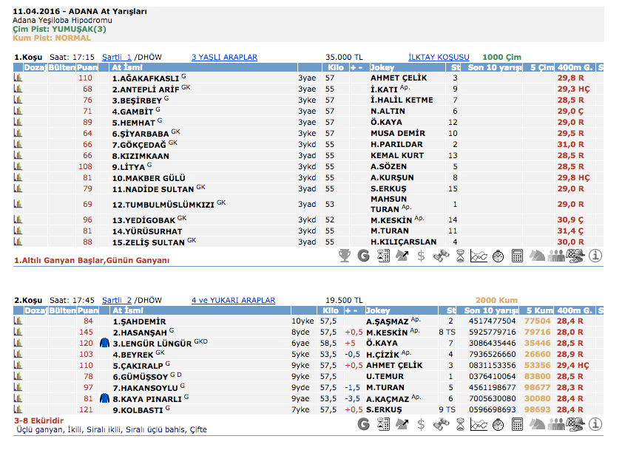Click the Jokey column header in race 2
625x450 pixels.
[x=380, y=310]
